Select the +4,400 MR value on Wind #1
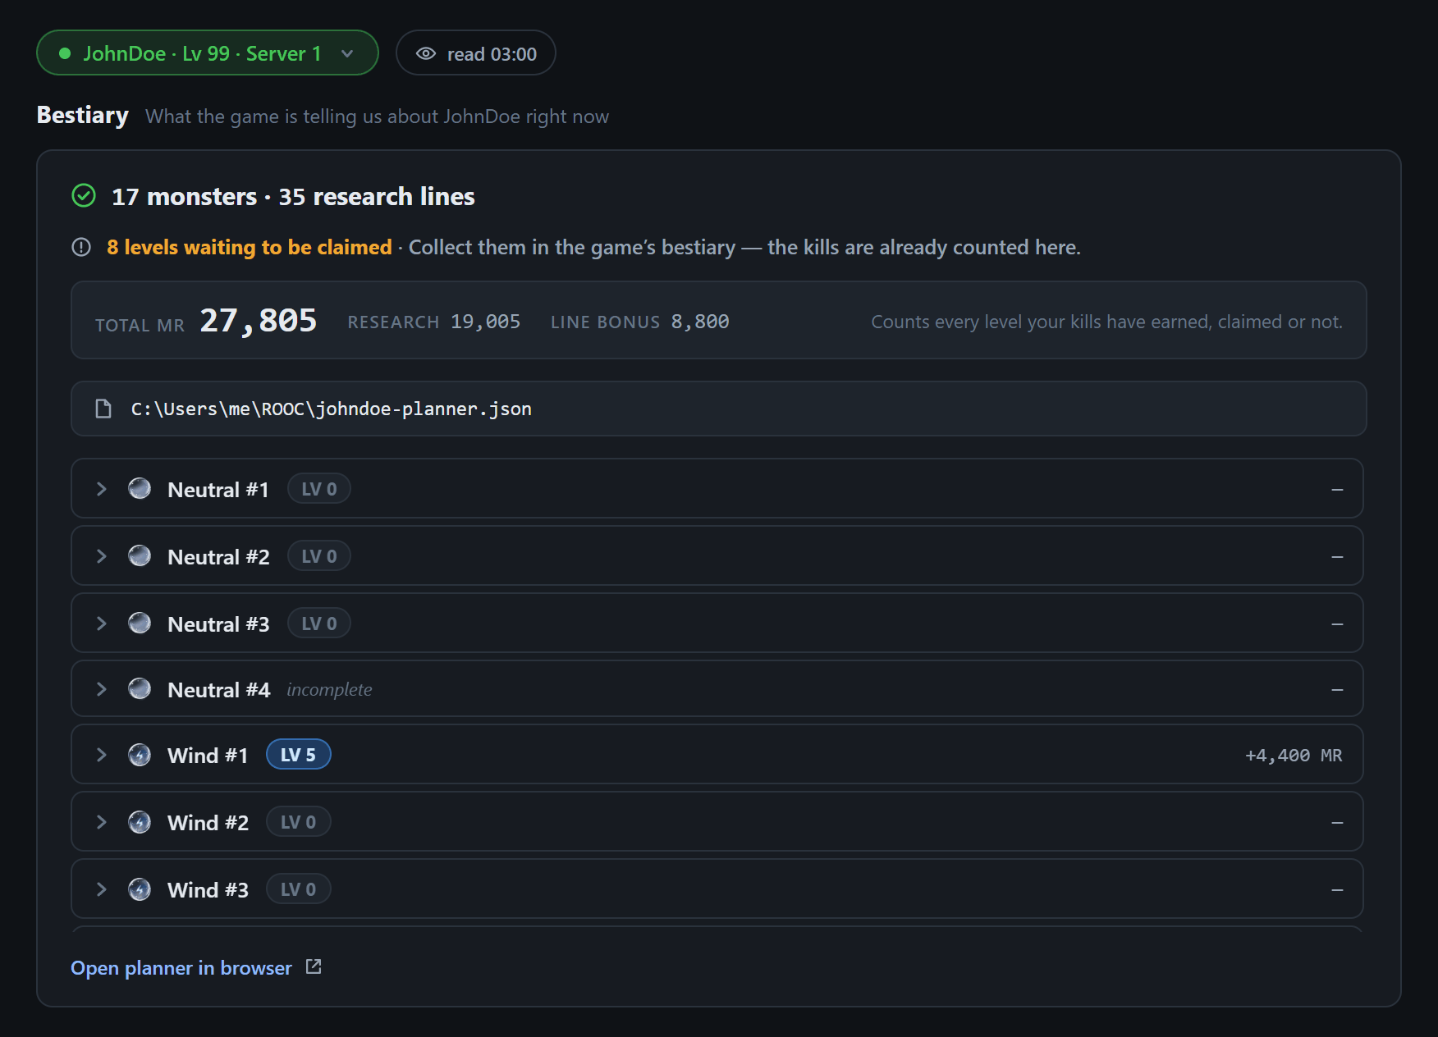 click(1294, 756)
